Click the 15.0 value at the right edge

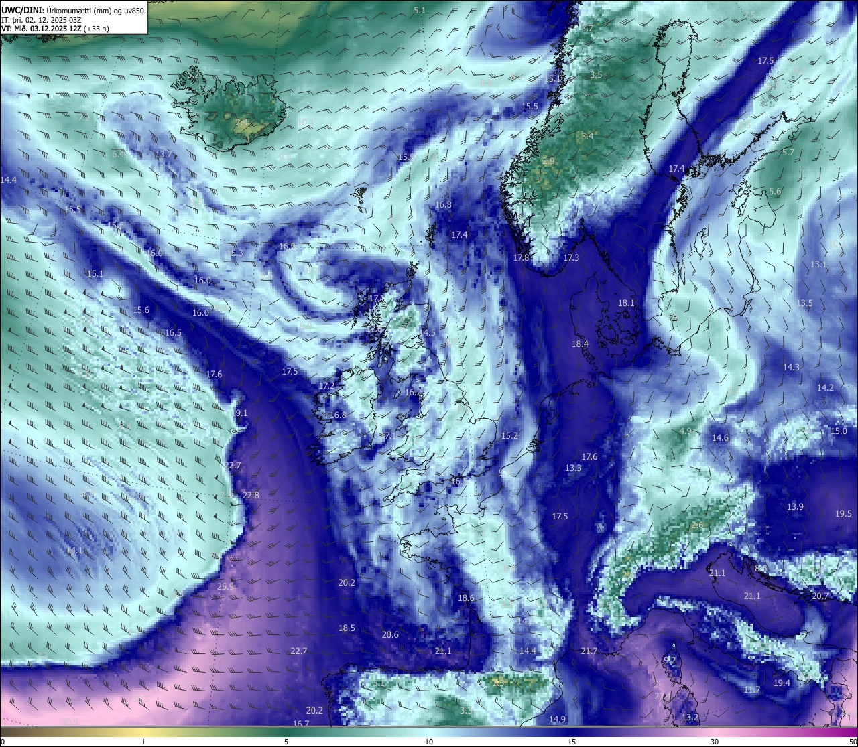click(x=839, y=431)
